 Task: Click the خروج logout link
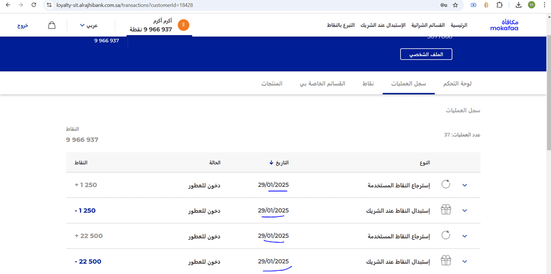click(x=23, y=25)
